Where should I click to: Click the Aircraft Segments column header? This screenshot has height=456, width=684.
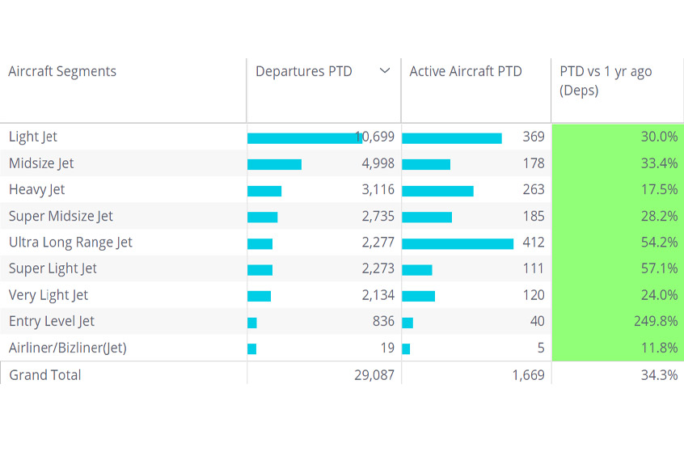point(62,71)
